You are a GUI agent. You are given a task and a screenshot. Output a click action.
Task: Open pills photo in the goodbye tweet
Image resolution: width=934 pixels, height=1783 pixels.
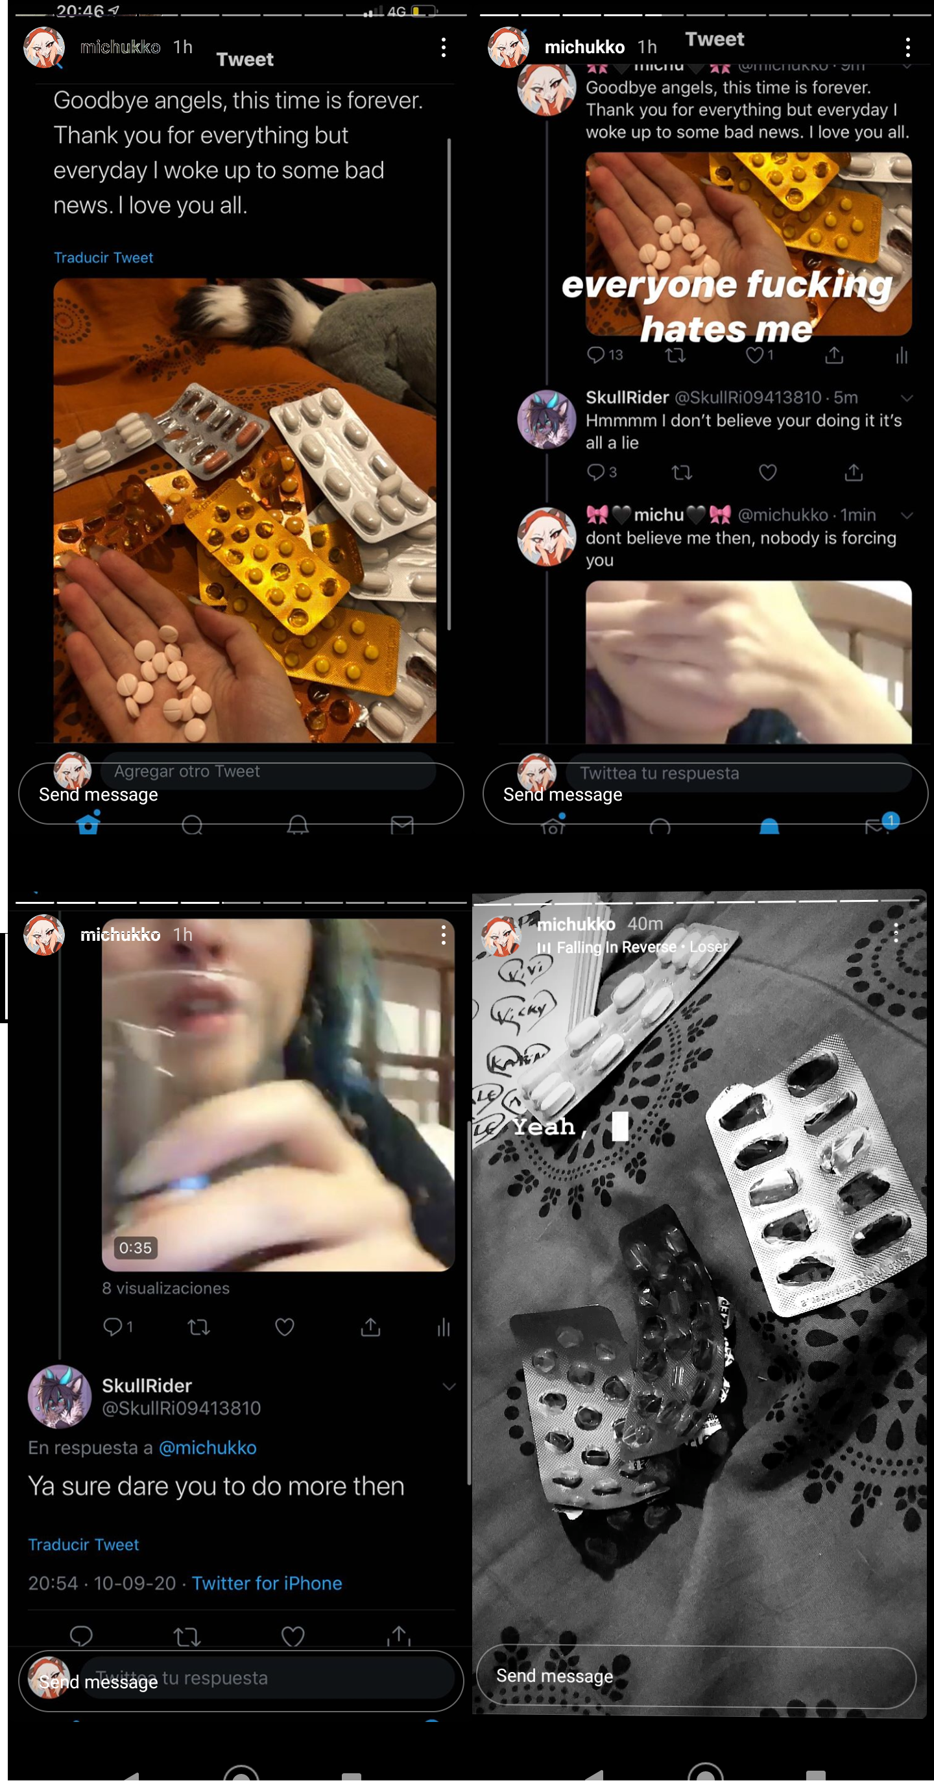[245, 511]
